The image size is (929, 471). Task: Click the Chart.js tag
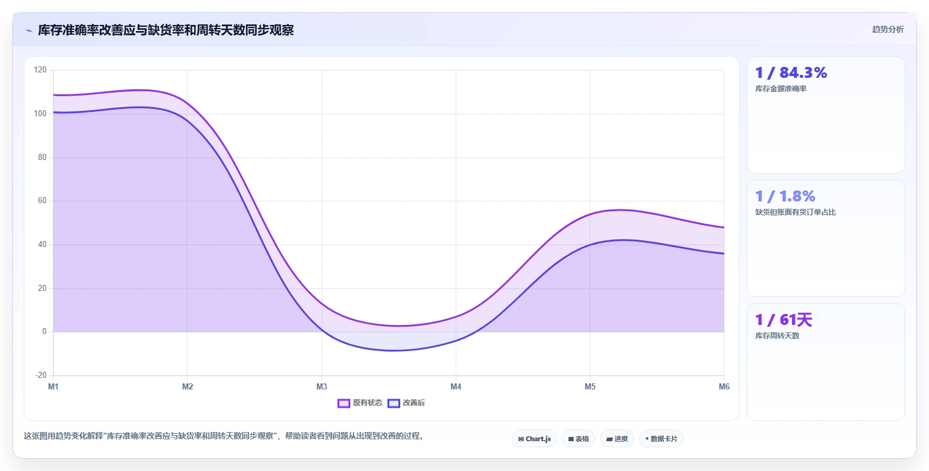coord(534,439)
